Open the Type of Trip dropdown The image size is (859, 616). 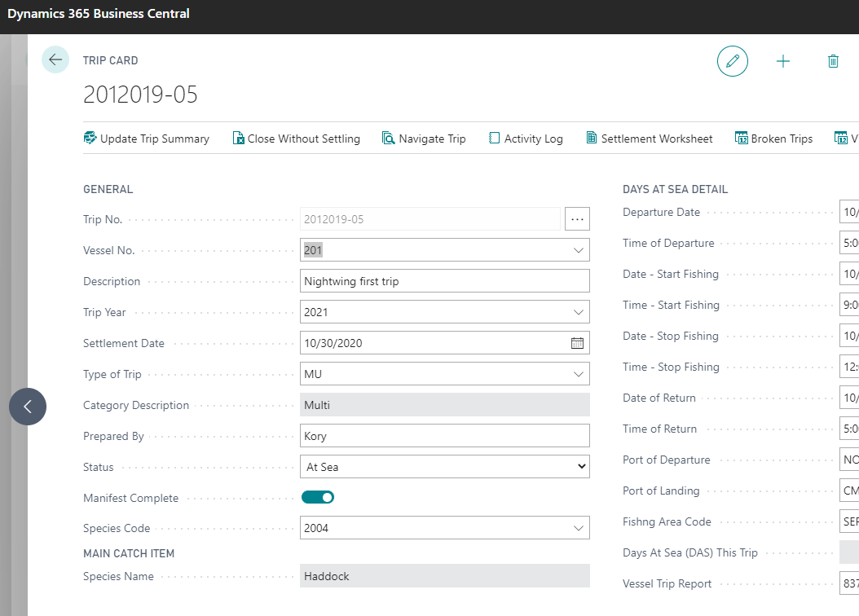click(579, 373)
